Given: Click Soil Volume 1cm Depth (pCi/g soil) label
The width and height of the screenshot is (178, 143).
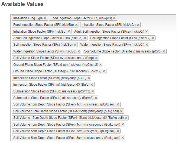Looking at the screenshot, I should [x=64, y=104].
